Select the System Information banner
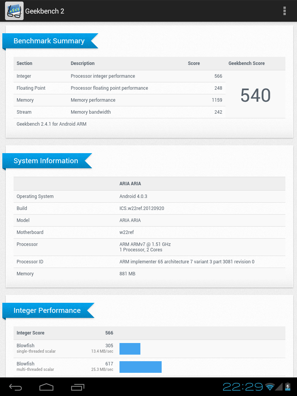The height and width of the screenshot is (396, 297). click(x=46, y=161)
